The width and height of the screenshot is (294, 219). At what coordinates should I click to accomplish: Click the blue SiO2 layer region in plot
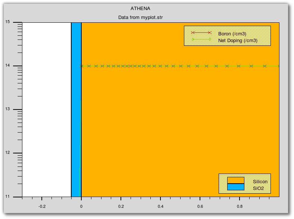coord(76,110)
